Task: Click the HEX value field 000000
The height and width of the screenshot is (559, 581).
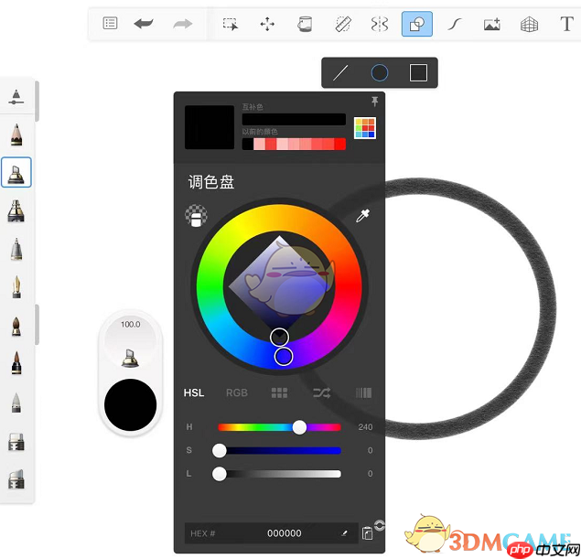Action: [x=271, y=533]
